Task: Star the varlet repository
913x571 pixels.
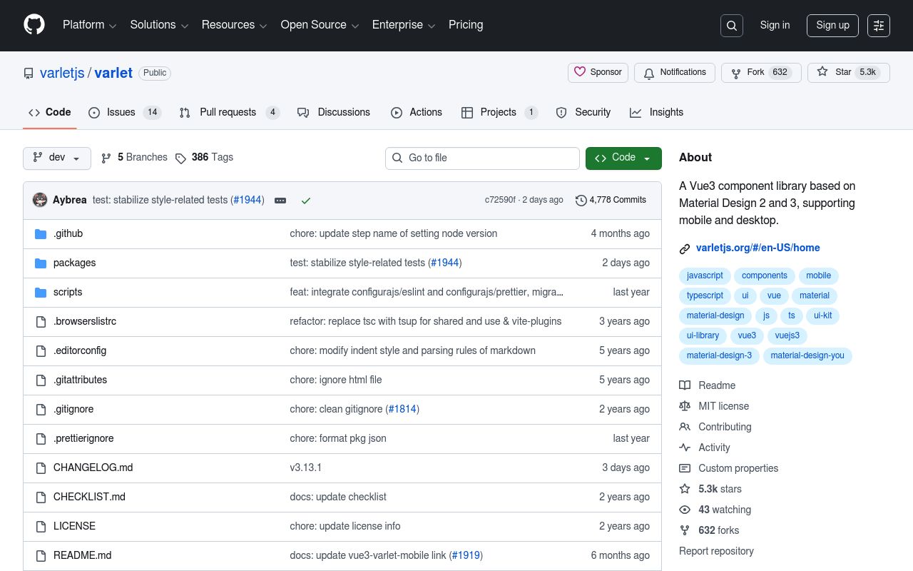Action: point(835,72)
